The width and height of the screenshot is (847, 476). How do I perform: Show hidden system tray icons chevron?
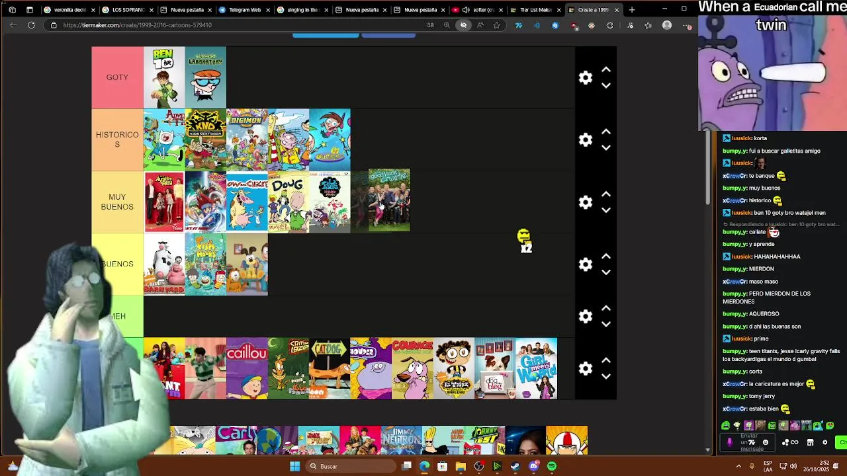tap(738, 466)
